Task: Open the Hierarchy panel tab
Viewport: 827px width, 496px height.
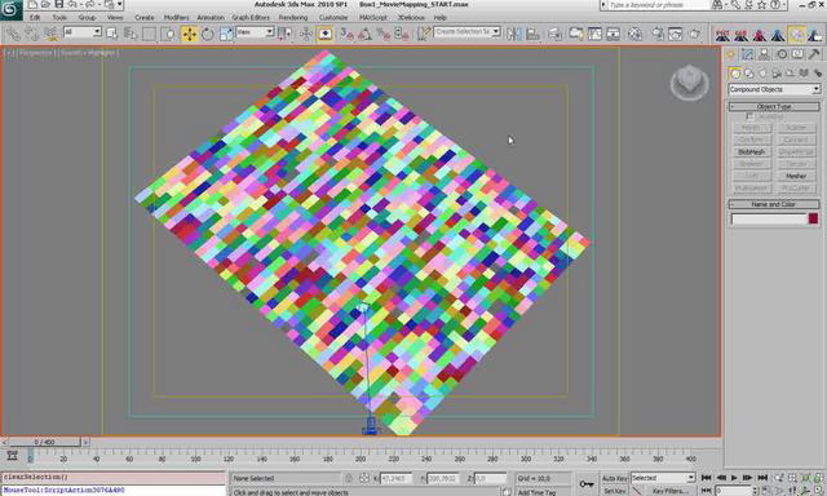Action: pyautogui.click(x=764, y=54)
